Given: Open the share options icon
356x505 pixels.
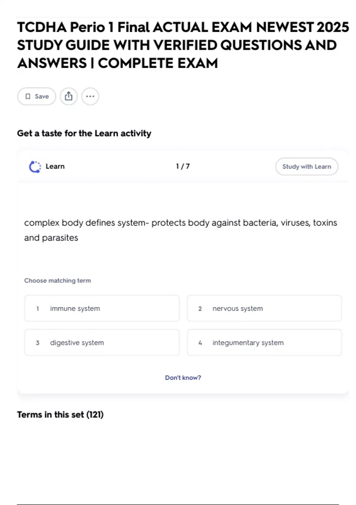Looking at the screenshot, I should coord(69,96).
